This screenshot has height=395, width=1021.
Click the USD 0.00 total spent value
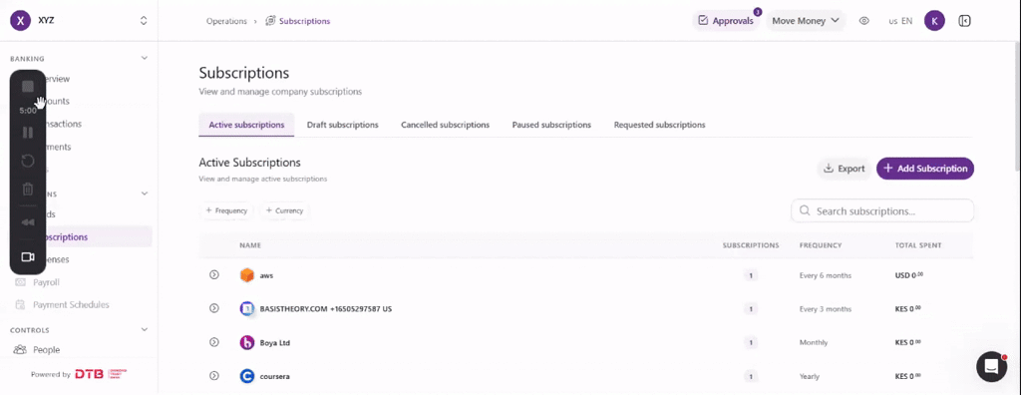click(x=909, y=275)
